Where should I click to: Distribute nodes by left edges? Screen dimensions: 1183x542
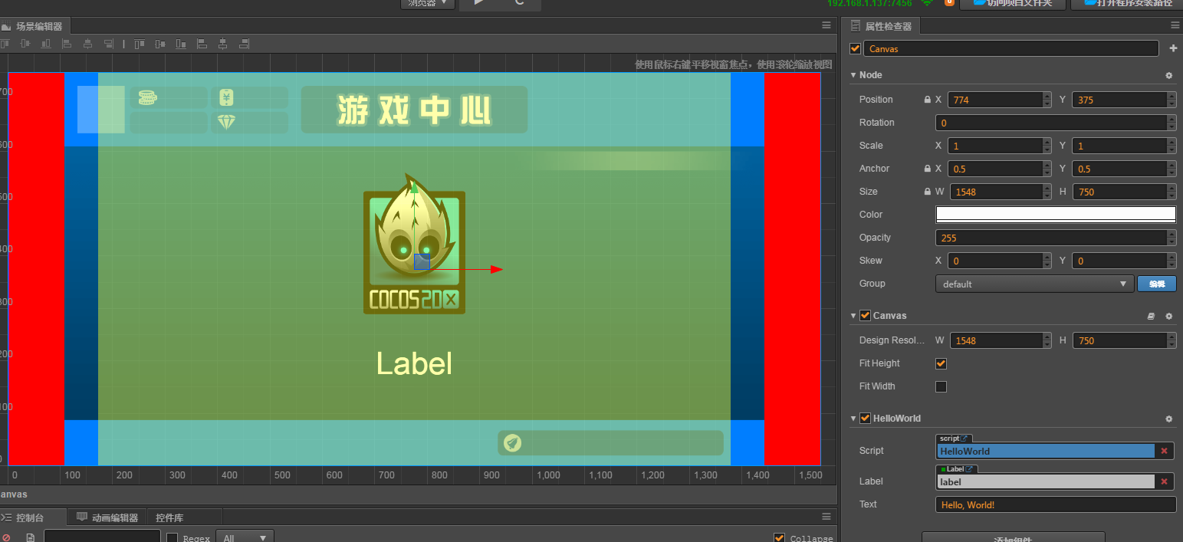202,44
